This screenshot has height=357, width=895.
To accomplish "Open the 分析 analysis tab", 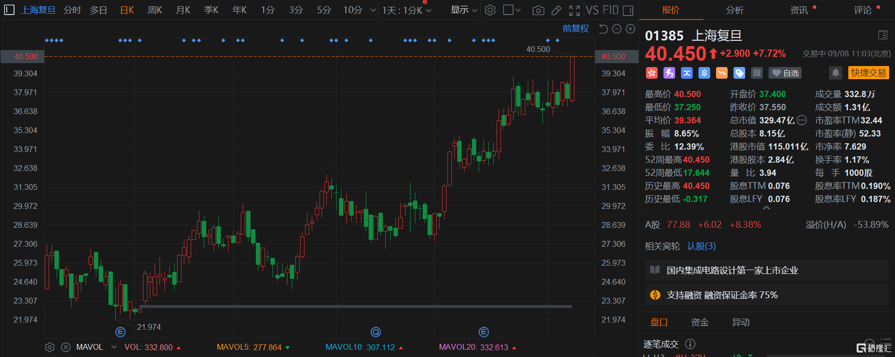I will (x=734, y=10).
